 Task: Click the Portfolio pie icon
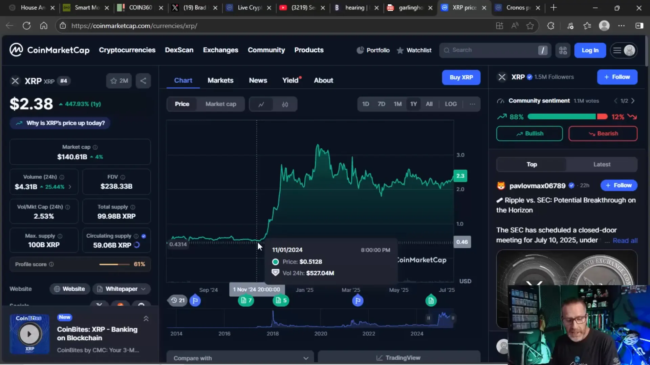pyautogui.click(x=360, y=50)
